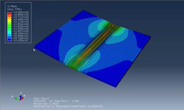Viewport: 184px width, 110px height.
Task: Click the legend value +2.174e+02
Action: (x=21, y=22)
